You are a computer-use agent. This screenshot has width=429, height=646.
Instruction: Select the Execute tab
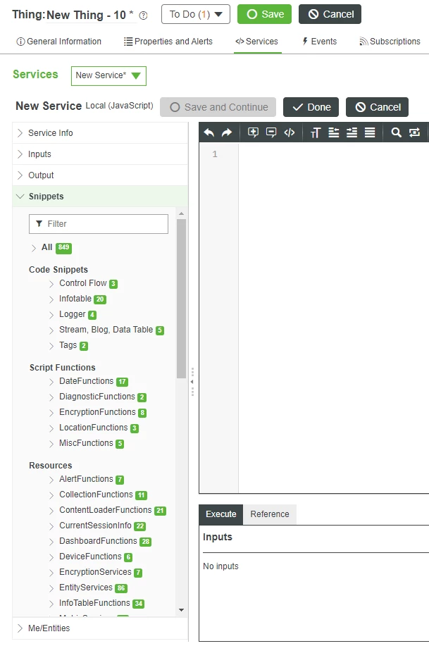[x=221, y=514]
